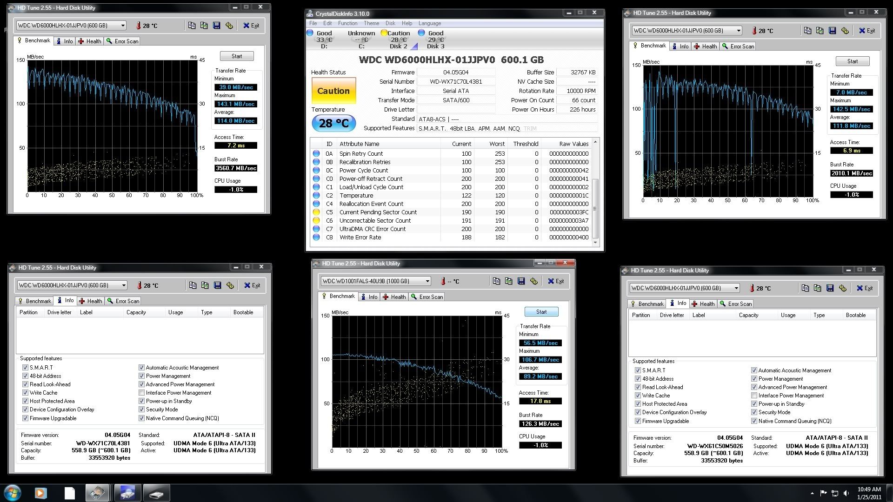Toggle S.M.A.R.T checkbox in serial WD-WX71C70L4381 window
The width and height of the screenshot is (893, 502).
26,368
